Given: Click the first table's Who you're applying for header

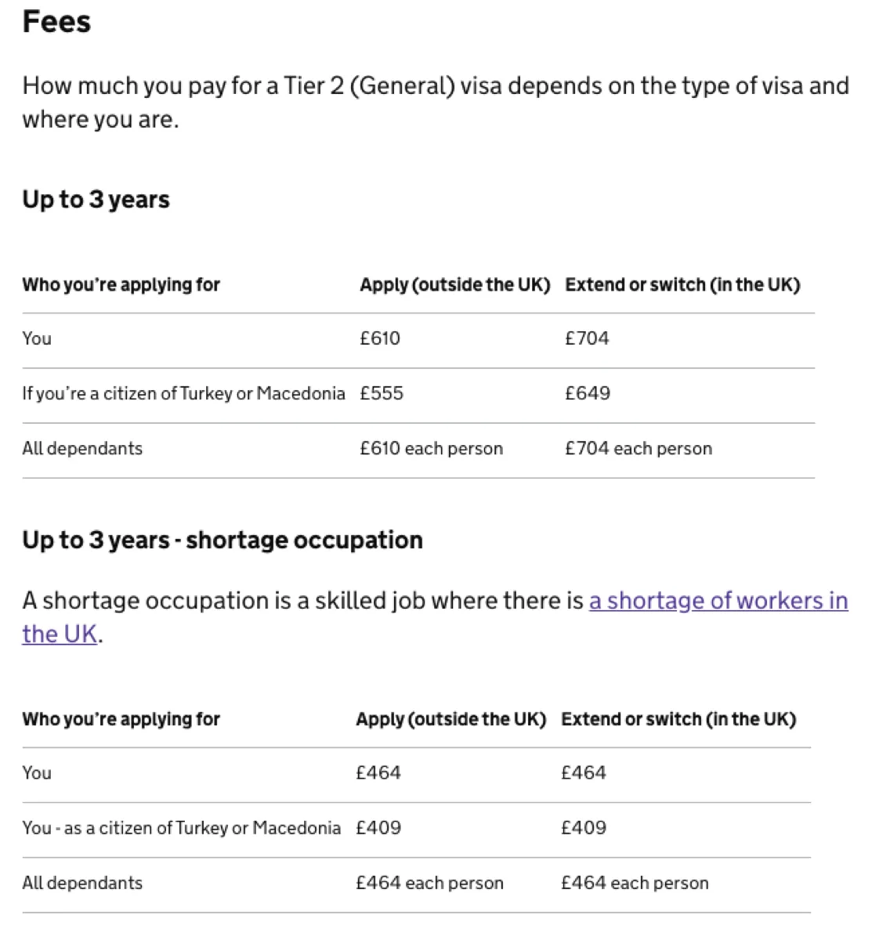Looking at the screenshot, I should pyautogui.click(x=121, y=285).
